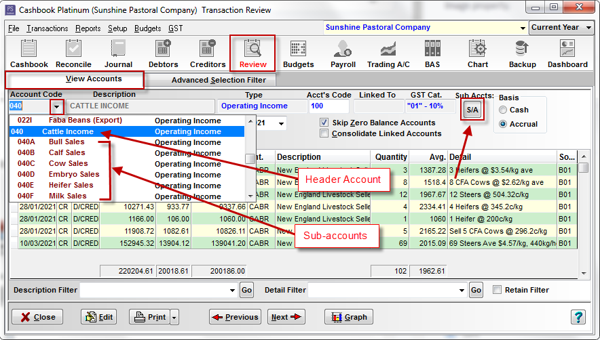600x340 pixels.
Task: Tick the Retain Filter checkbox
Action: 497,290
